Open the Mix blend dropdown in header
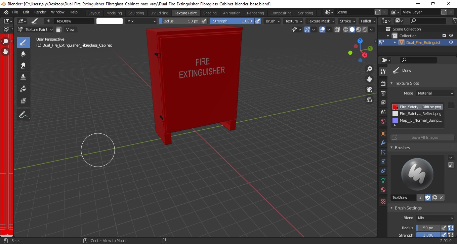Image resolution: width=457 pixels, height=244 pixels. point(141,21)
